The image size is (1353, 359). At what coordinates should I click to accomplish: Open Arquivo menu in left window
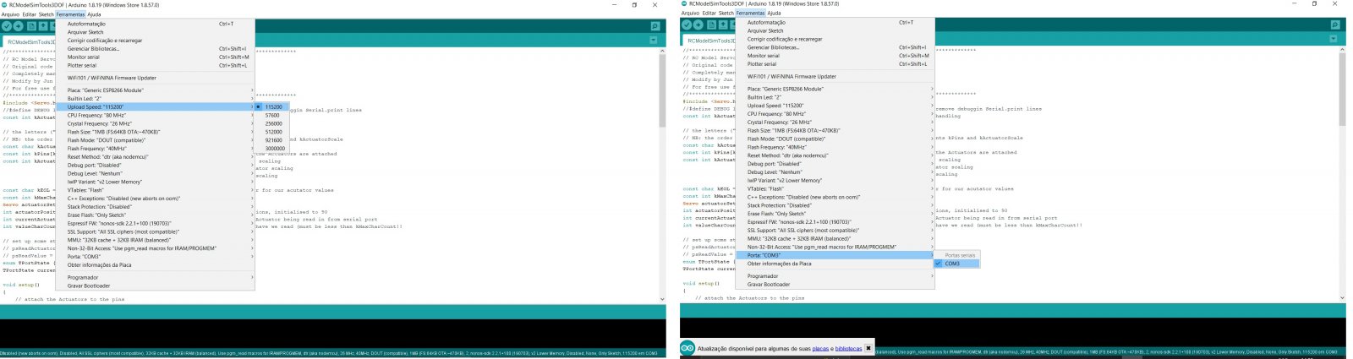[x=10, y=14]
